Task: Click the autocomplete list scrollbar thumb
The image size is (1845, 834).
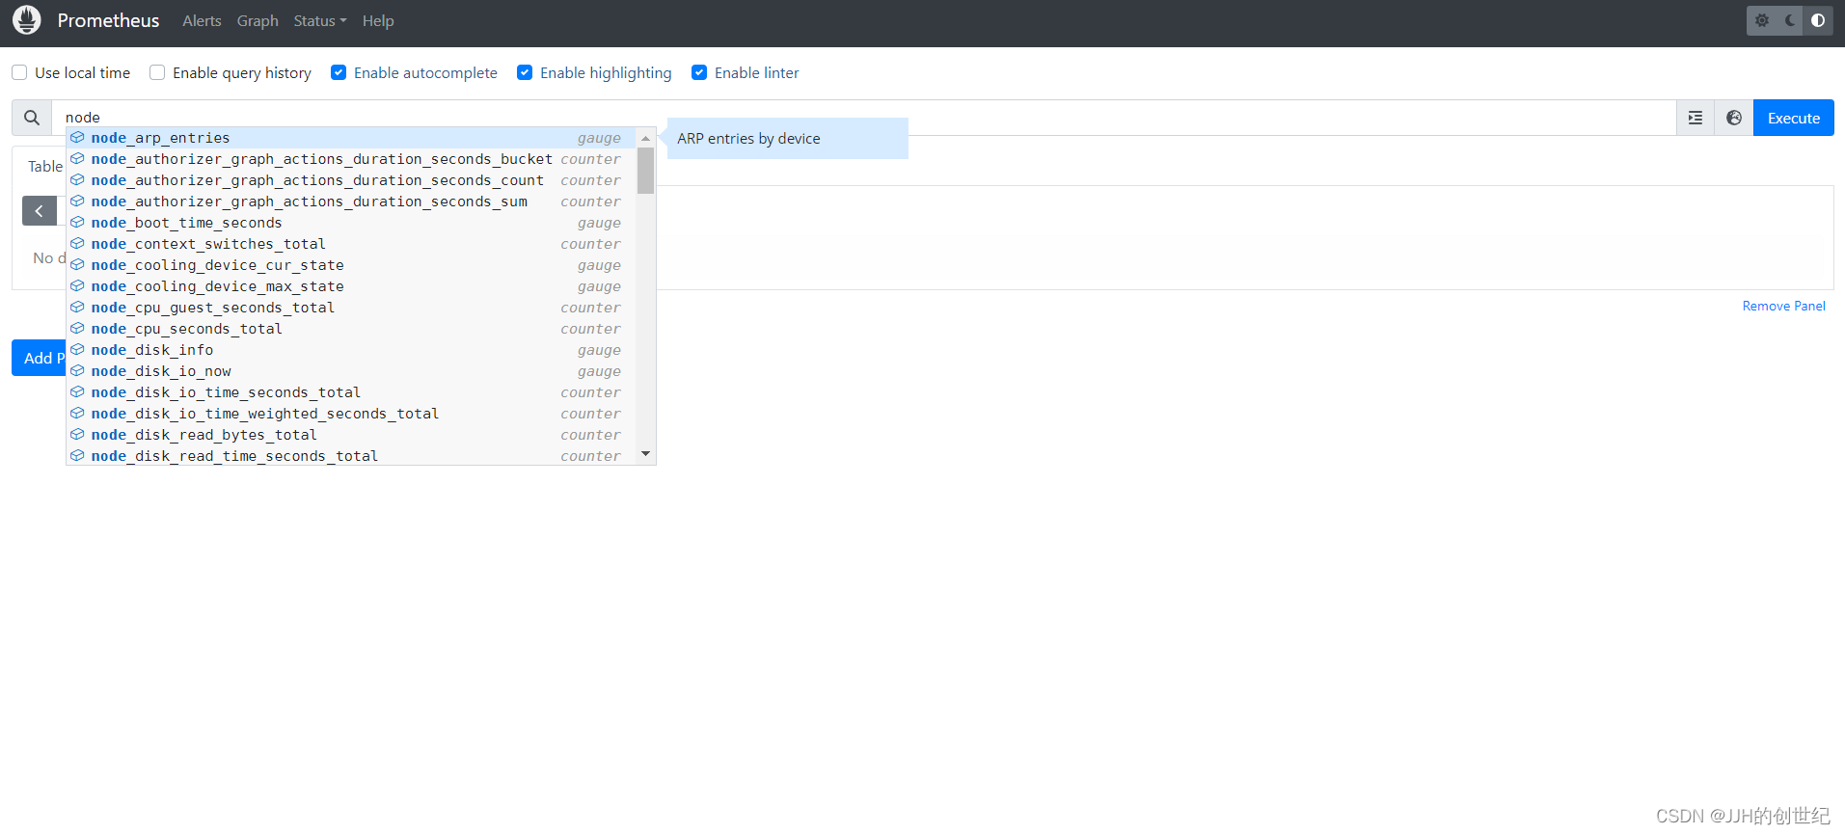Action: [646, 171]
